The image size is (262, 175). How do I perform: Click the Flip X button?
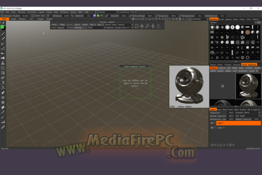pyautogui.click(x=92, y=25)
